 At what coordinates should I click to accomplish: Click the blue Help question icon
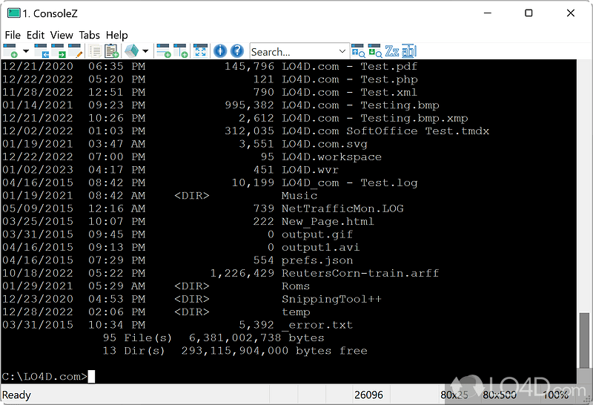click(x=237, y=51)
